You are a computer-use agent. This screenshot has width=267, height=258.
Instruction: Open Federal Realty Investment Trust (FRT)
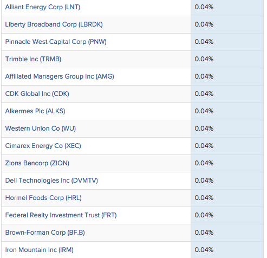coord(61,215)
